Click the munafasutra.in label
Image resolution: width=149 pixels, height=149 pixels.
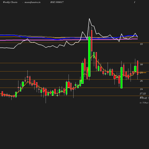(32, 2)
